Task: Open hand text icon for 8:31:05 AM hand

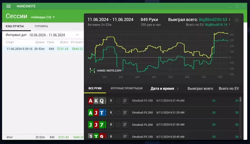Action: click(x=125, y=125)
